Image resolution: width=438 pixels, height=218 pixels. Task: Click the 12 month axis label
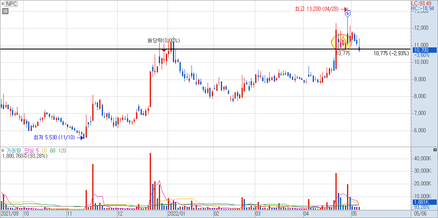click(121, 214)
